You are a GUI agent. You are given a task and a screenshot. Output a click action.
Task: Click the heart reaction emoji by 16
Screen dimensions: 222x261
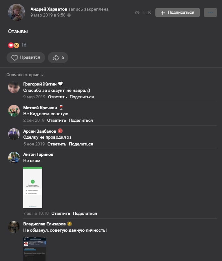point(11,45)
